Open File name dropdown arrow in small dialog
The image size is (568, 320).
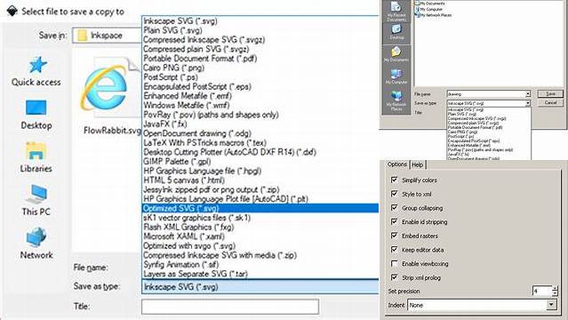pyautogui.click(x=528, y=94)
